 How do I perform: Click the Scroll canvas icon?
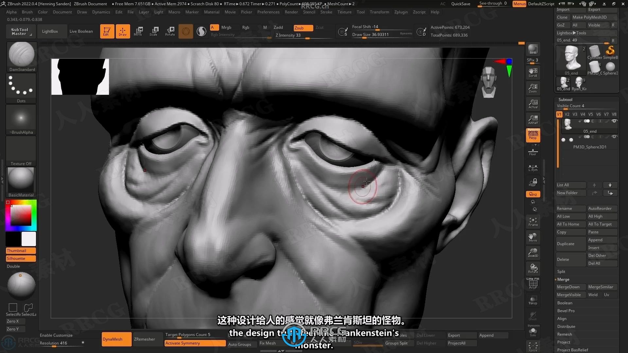click(x=533, y=73)
